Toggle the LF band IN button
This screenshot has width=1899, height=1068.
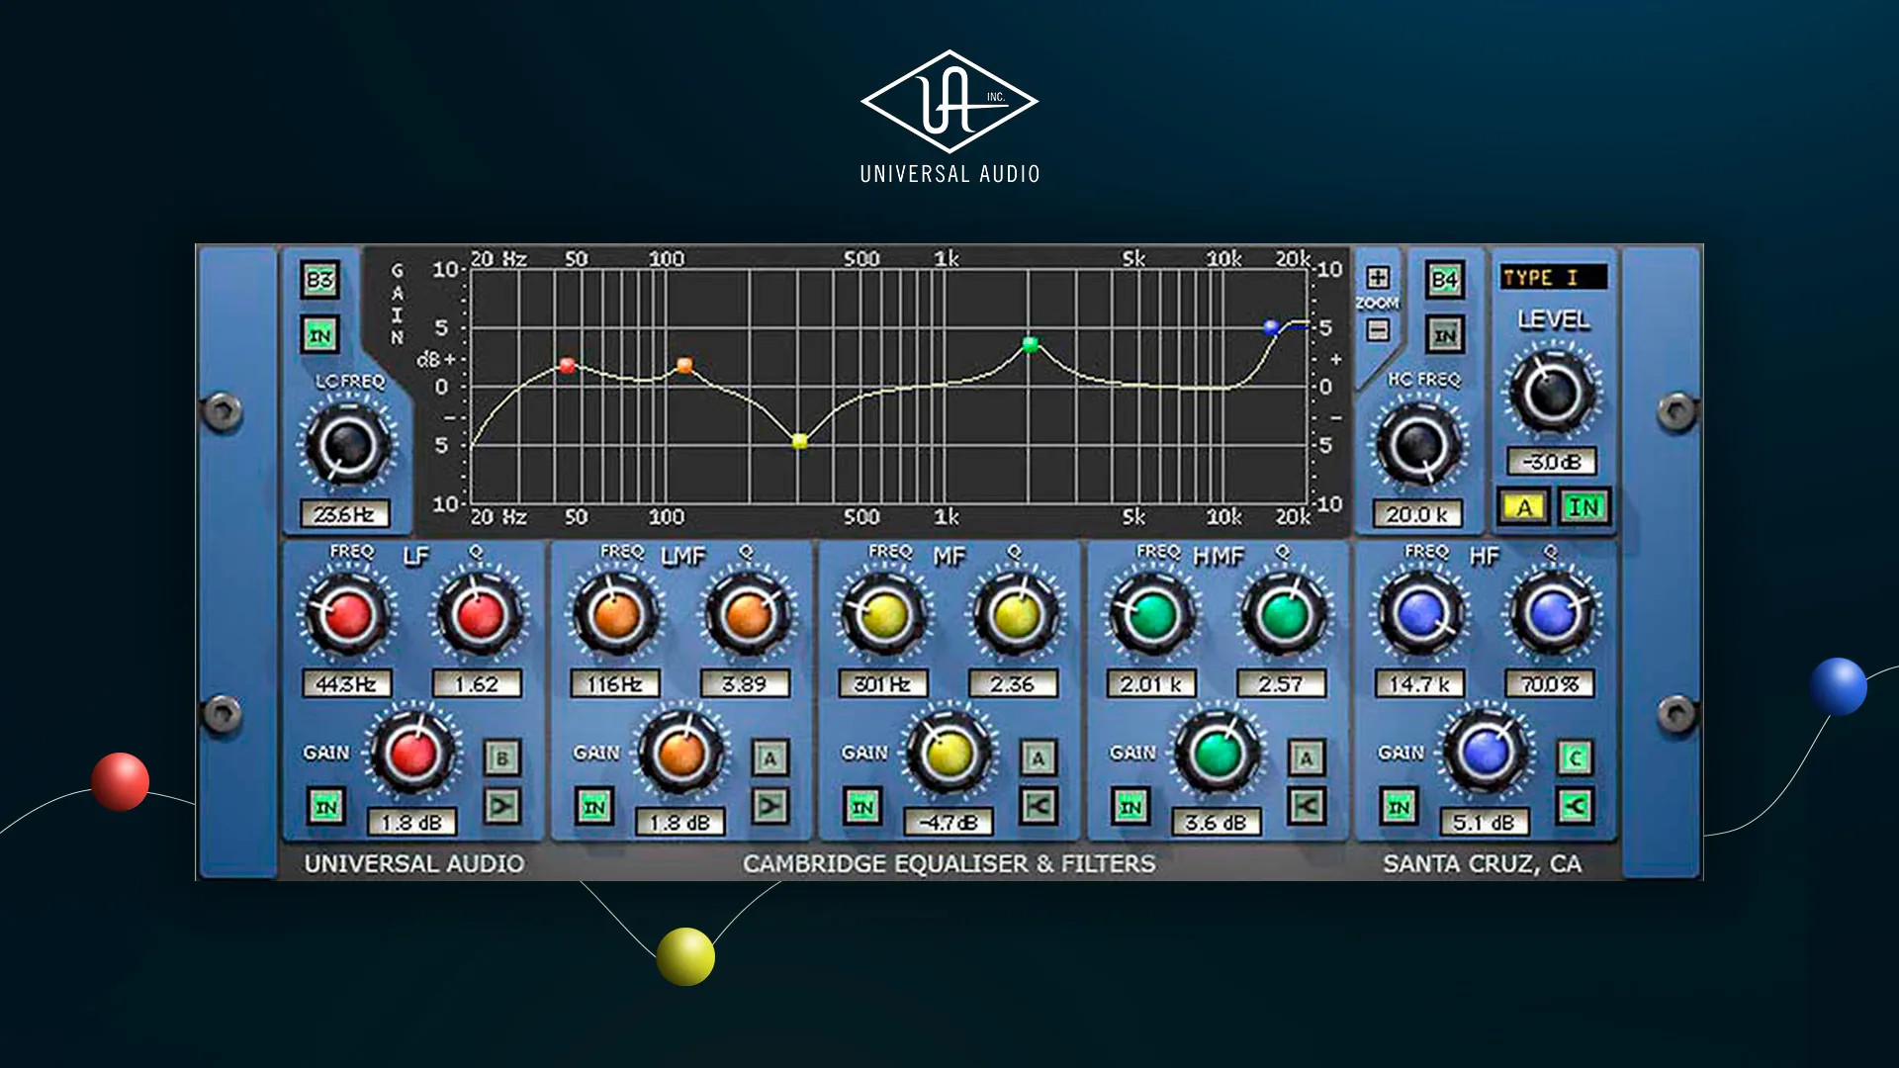[325, 806]
